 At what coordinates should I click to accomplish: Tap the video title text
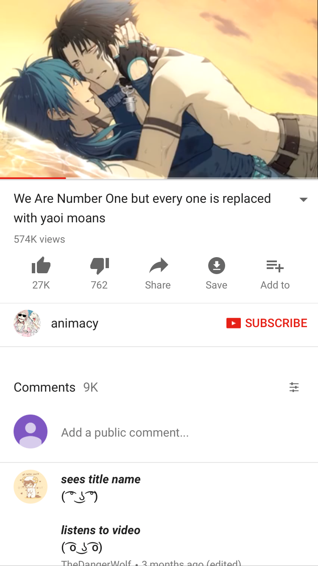[142, 208]
